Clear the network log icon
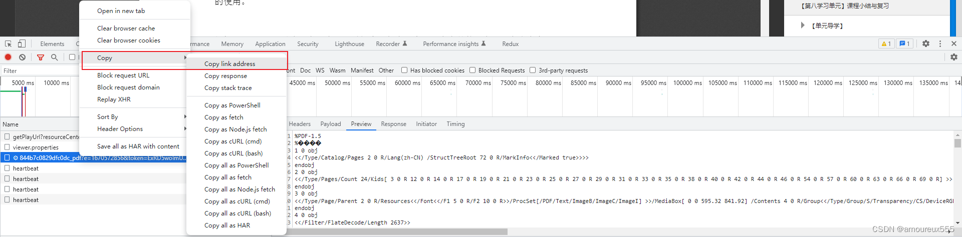962x237 pixels. click(23, 57)
